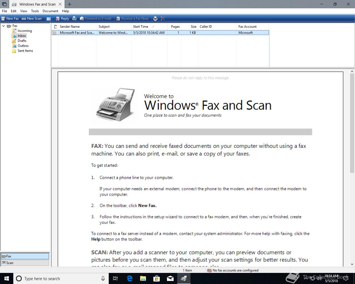Click the forward-as-fax icon beside Reply
355x284 pixels.
click(x=74, y=19)
